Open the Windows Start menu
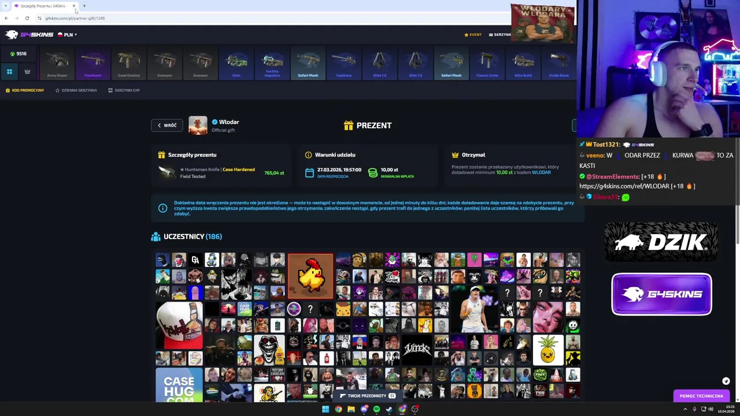Image resolution: width=740 pixels, height=416 pixels. click(x=325, y=409)
